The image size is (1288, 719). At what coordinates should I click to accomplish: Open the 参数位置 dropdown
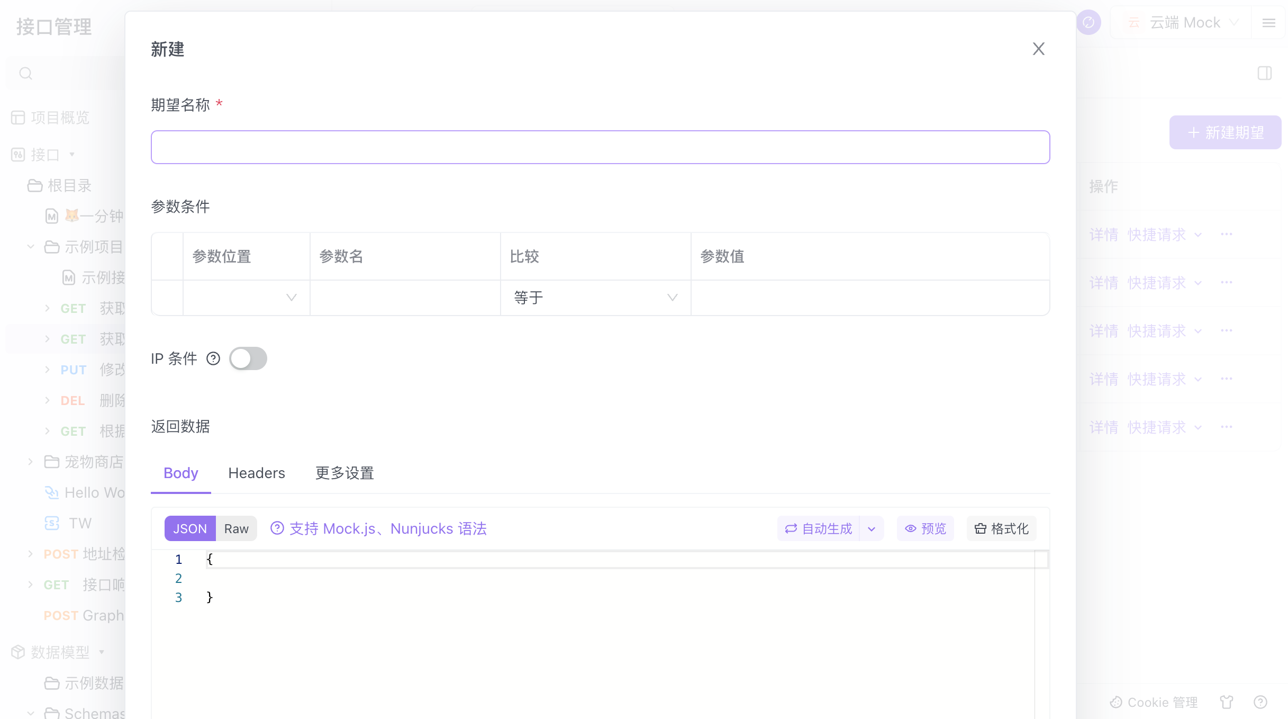246,298
